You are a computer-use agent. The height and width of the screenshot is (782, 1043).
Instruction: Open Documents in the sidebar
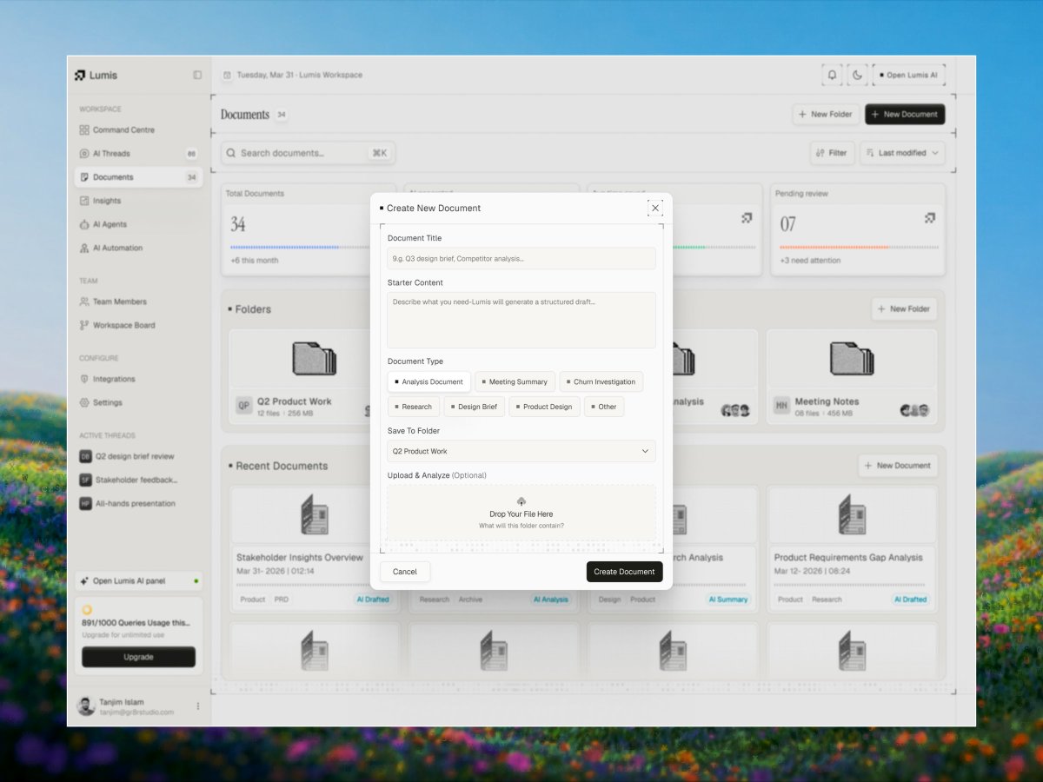138,177
